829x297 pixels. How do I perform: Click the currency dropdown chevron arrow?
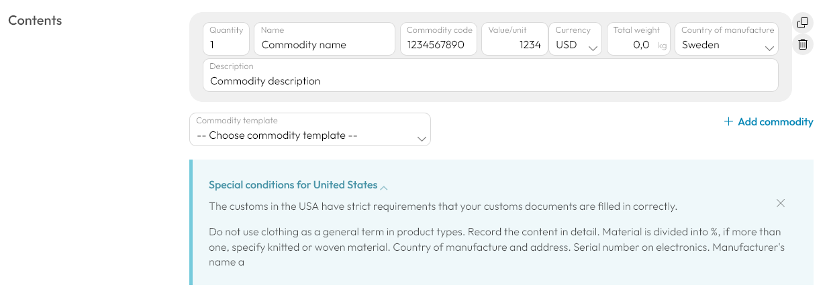tap(593, 48)
